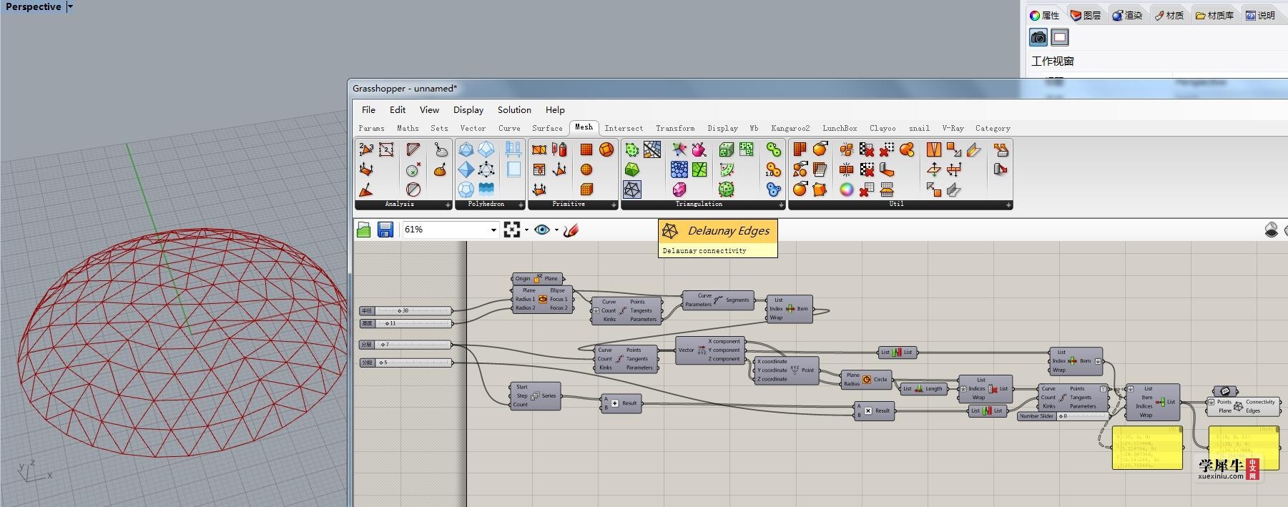Expand the Analysis panel

448,205
